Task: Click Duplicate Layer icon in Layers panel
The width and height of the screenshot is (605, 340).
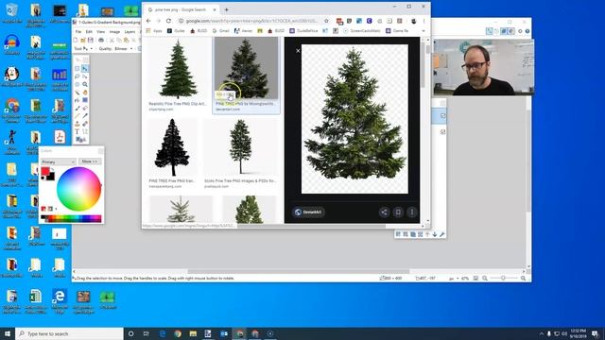Action: pyautogui.click(x=413, y=234)
